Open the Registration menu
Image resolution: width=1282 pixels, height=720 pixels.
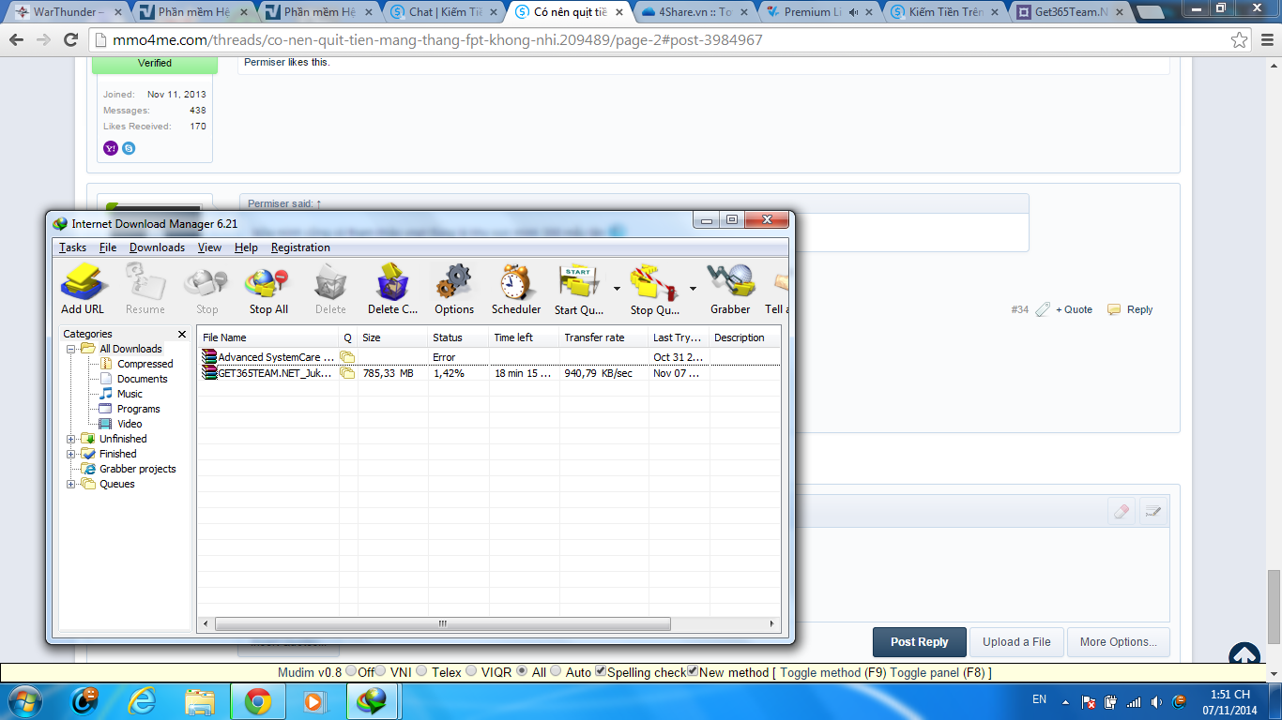(300, 247)
